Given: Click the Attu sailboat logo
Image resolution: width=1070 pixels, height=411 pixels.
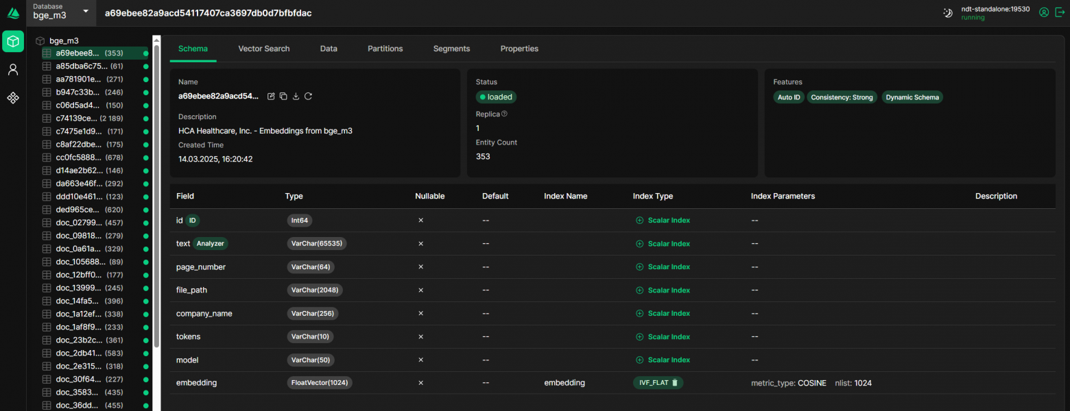Looking at the screenshot, I should tap(13, 13).
